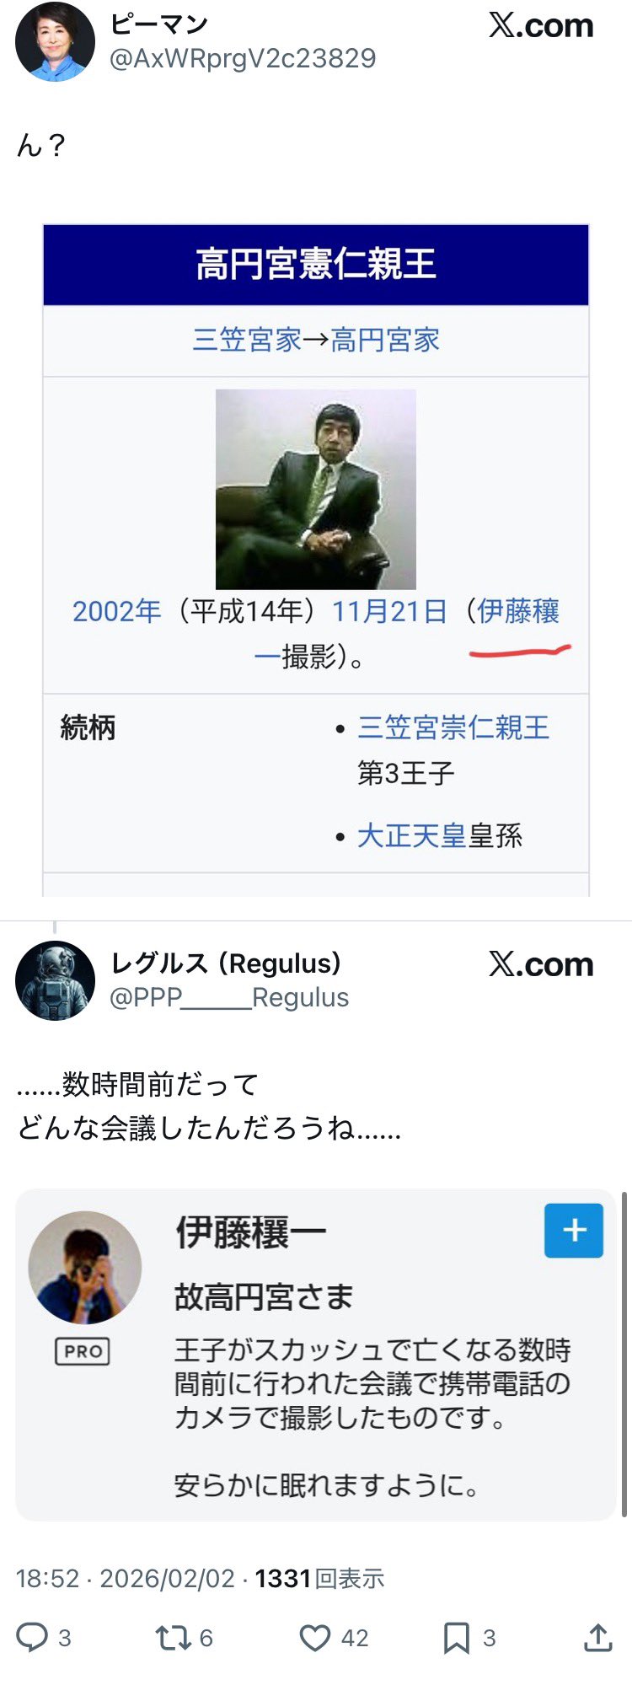Image resolution: width=632 pixels, height=1685 pixels.
Task: Open ピーマン profile avatar
Action: [x=56, y=42]
